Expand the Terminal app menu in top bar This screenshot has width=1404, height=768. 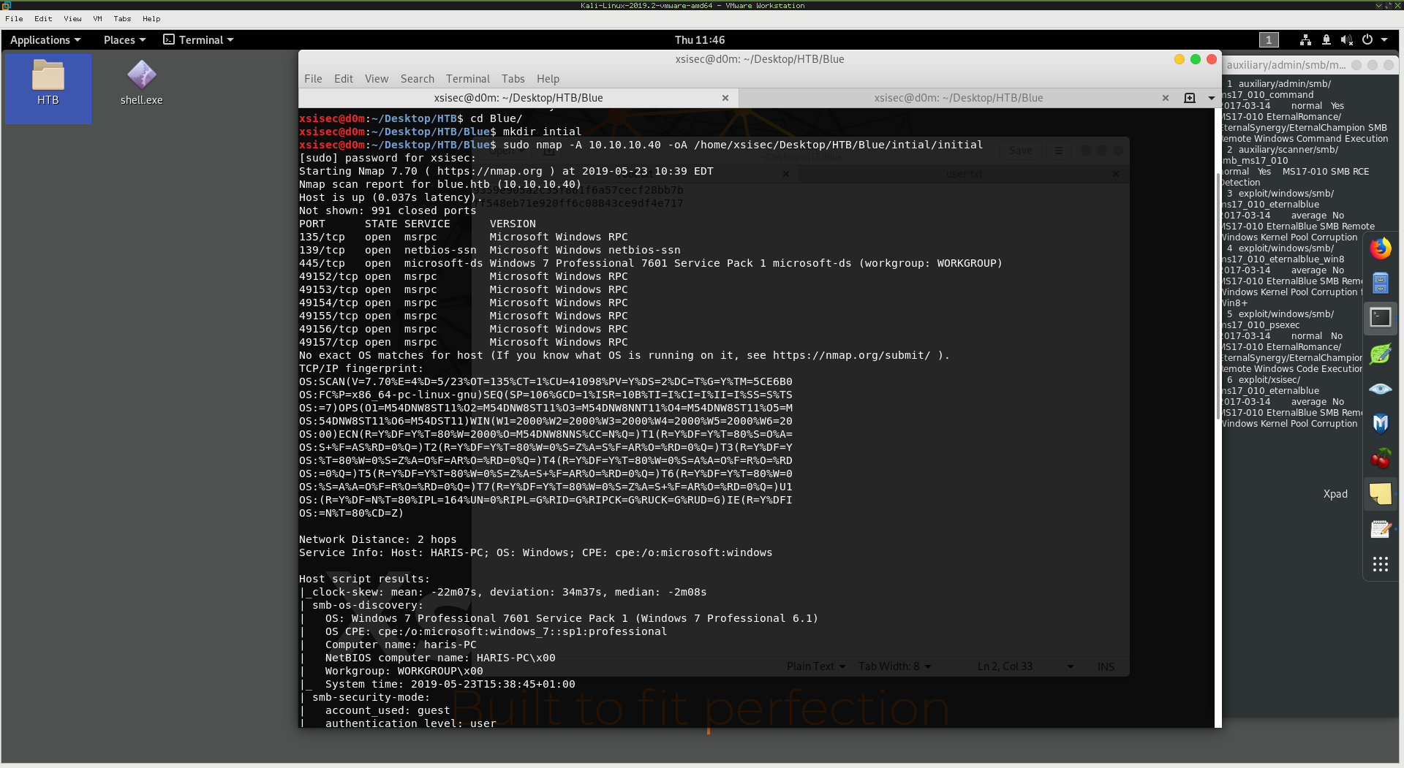(198, 40)
